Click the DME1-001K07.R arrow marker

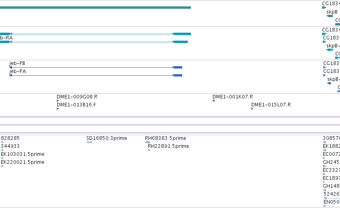214,101
